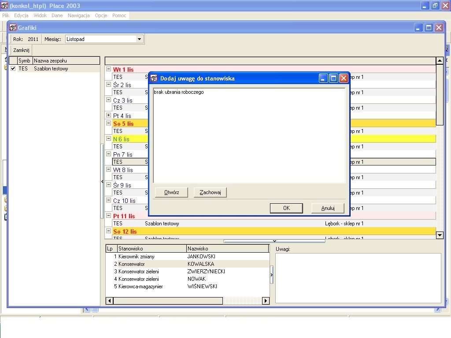Collapse the Pt 11 lis group

[108, 216]
